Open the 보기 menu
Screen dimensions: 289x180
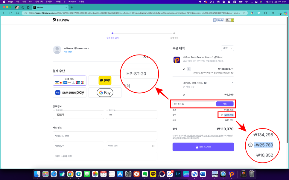click(x=31, y=2)
